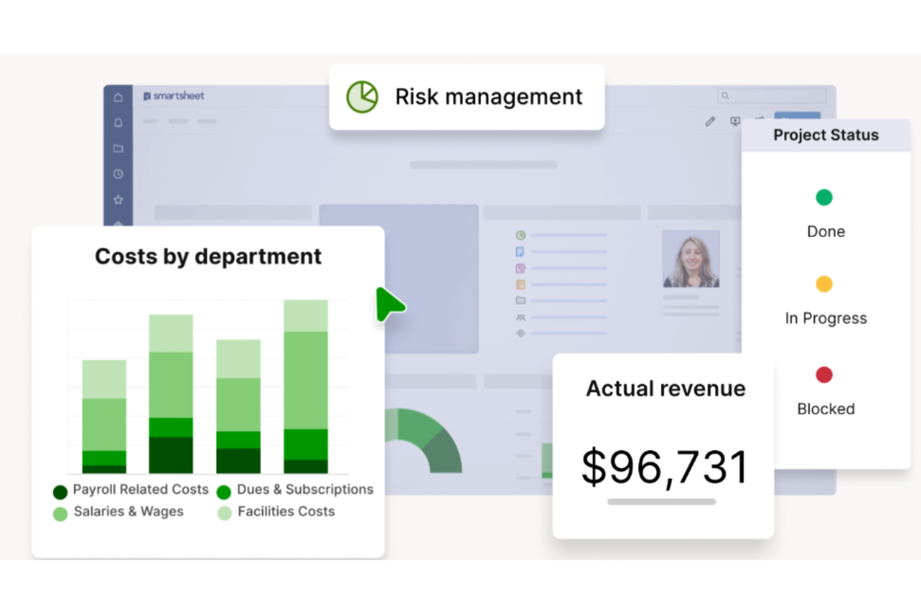Click the Actual revenue card
The image size is (921, 614).
coord(663,445)
